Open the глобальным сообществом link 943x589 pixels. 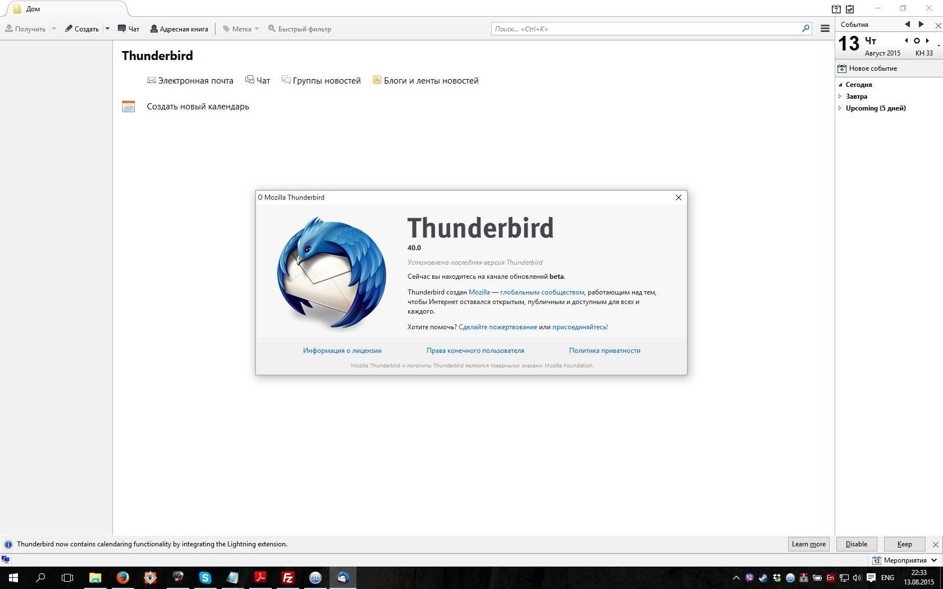click(542, 292)
